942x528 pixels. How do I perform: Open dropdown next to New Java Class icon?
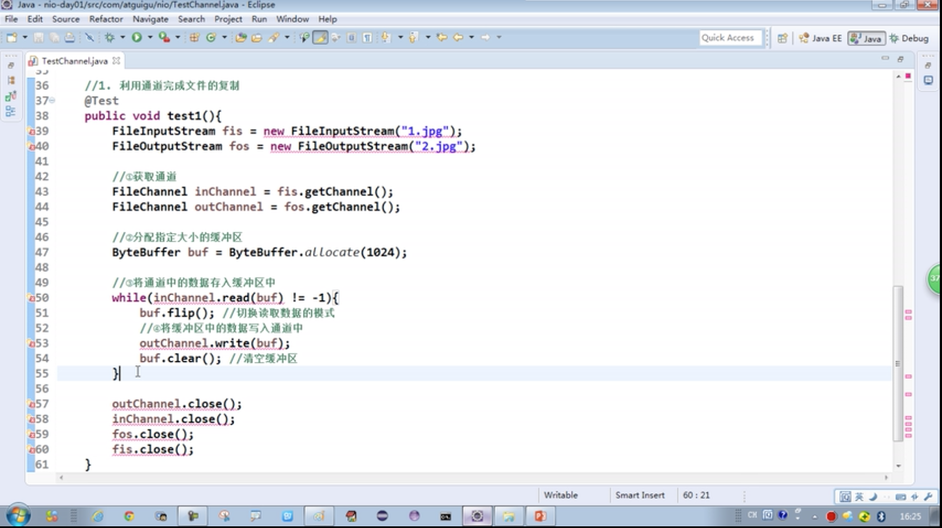(x=224, y=37)
